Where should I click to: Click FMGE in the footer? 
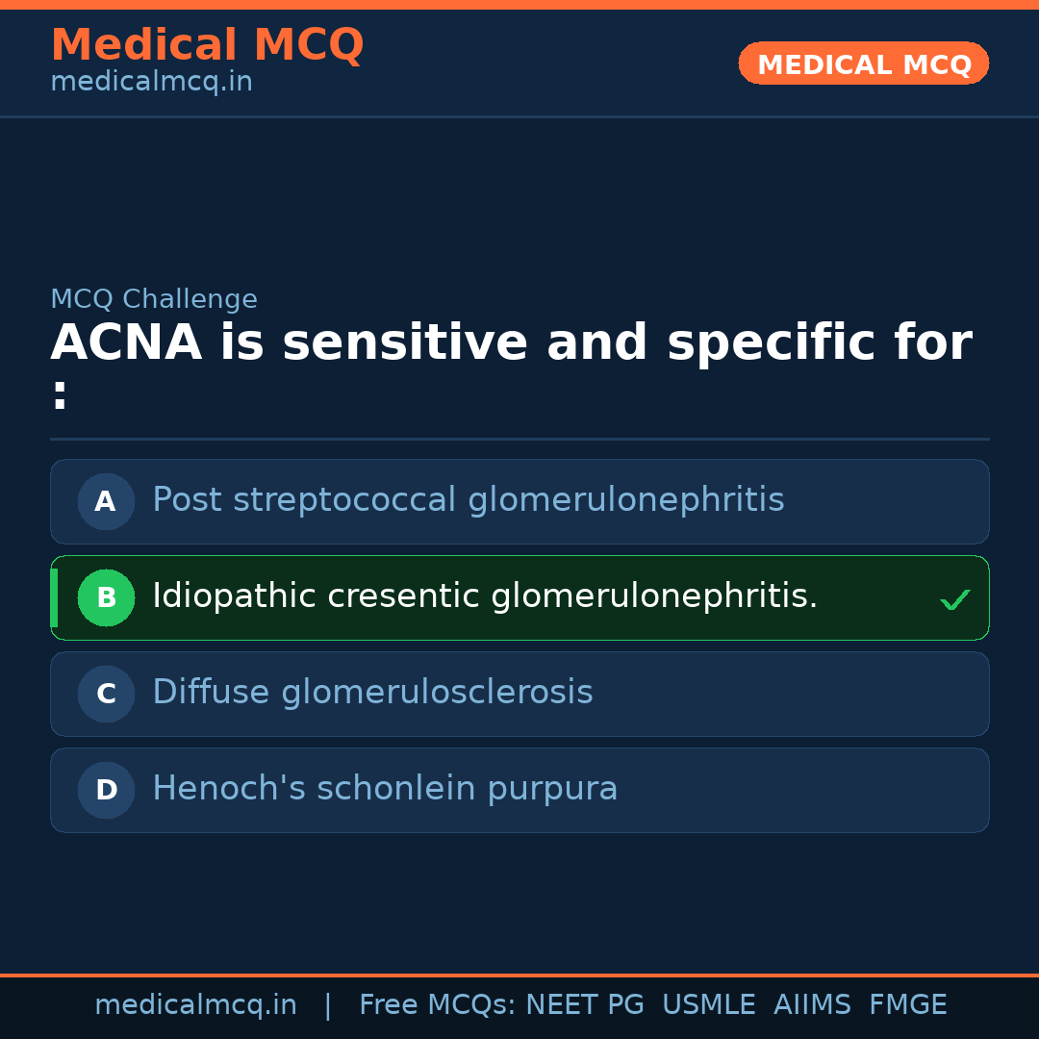pyautogui.click(x=907, y=1005)
